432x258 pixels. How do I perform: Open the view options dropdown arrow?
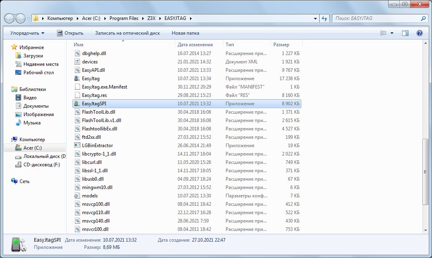click(x=392, y=33)
